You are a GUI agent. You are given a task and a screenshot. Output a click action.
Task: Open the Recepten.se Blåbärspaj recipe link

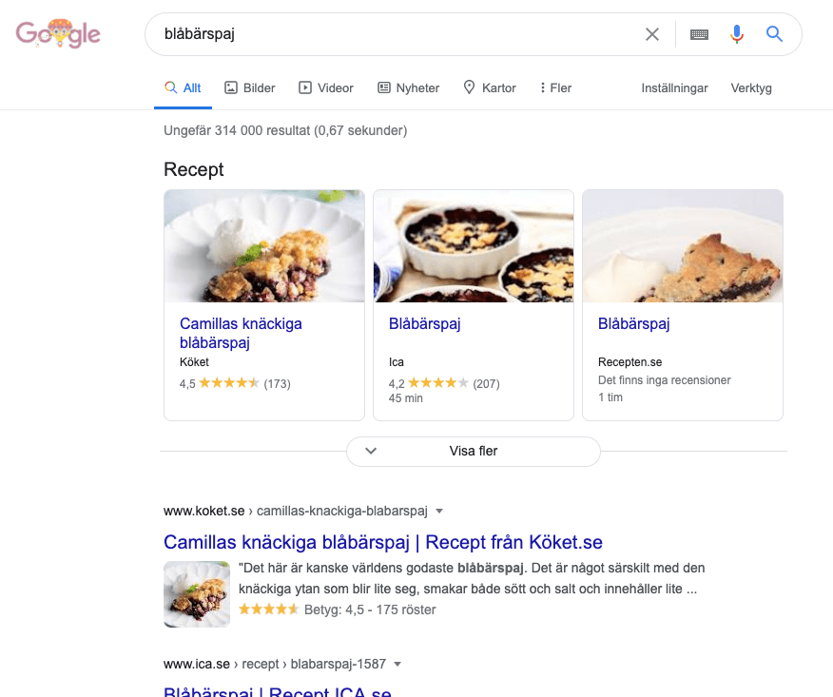[x=633, y=323]
